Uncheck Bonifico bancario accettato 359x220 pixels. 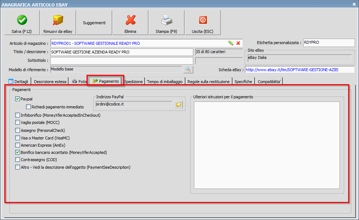pyautogui.click(x=17, y=152)
